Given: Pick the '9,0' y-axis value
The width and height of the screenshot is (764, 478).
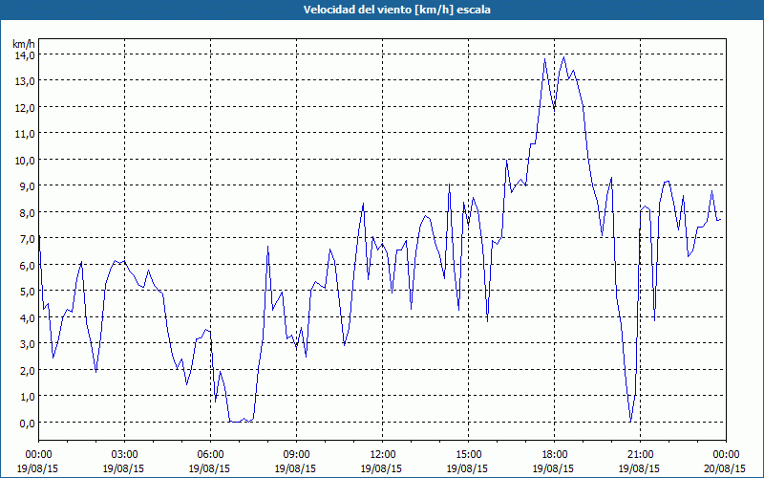Looking at the screenshot, I should 28,187.
